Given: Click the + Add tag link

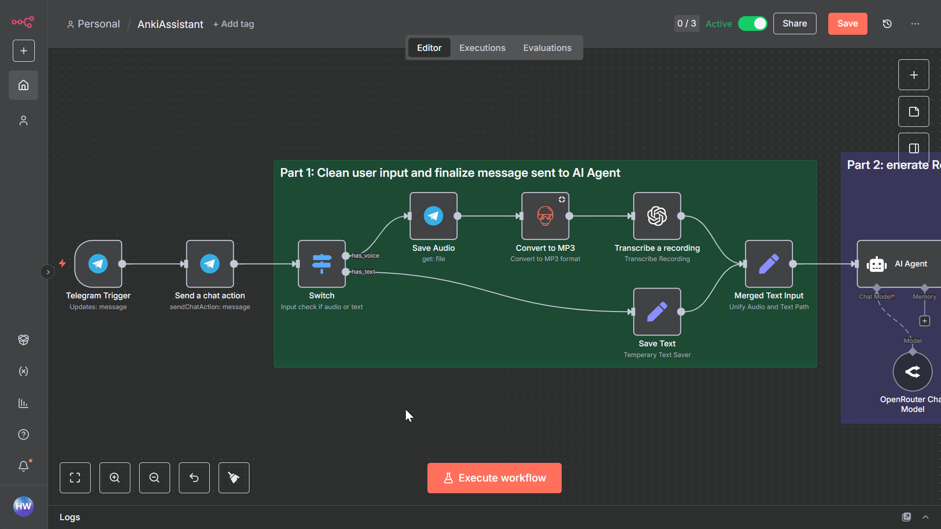Looking at the screenshot, I should click(234, 24).
